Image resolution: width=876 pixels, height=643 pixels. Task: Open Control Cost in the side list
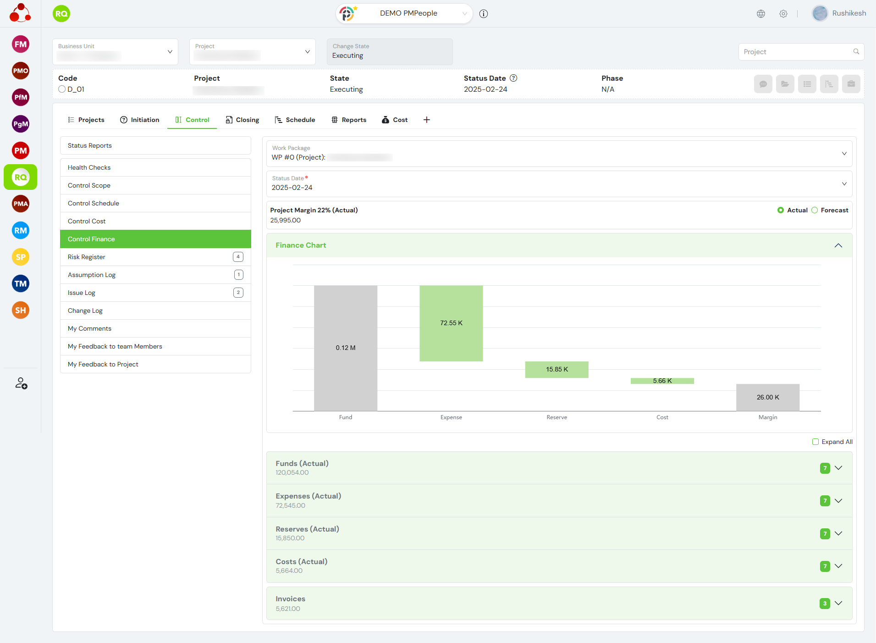[87, 222]
